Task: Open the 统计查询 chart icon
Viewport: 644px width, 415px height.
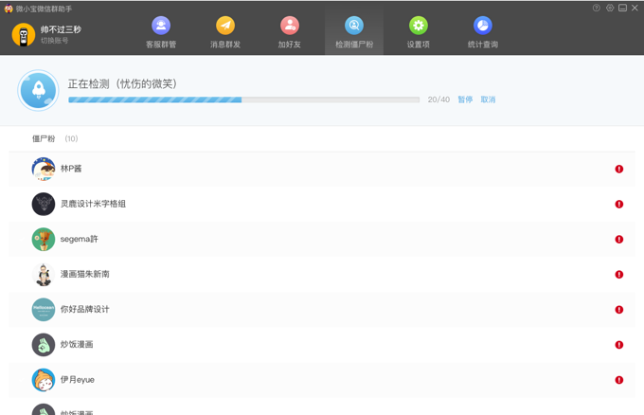Action: [483, 26]
